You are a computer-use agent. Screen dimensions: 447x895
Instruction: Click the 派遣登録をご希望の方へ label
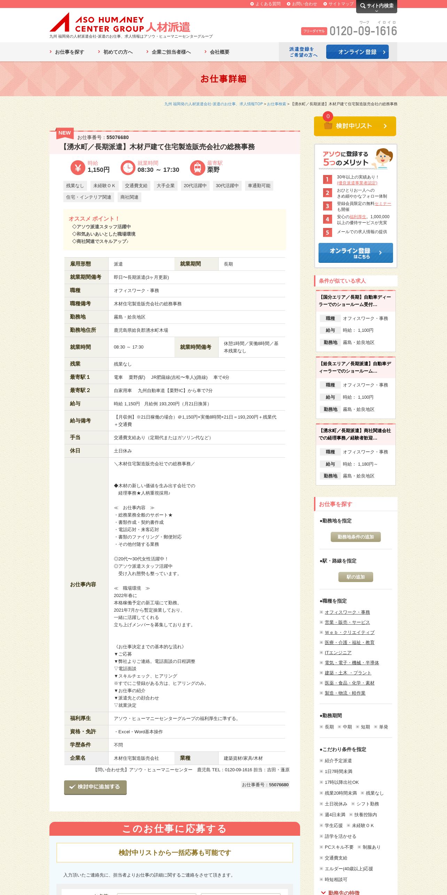click(303, 52)
